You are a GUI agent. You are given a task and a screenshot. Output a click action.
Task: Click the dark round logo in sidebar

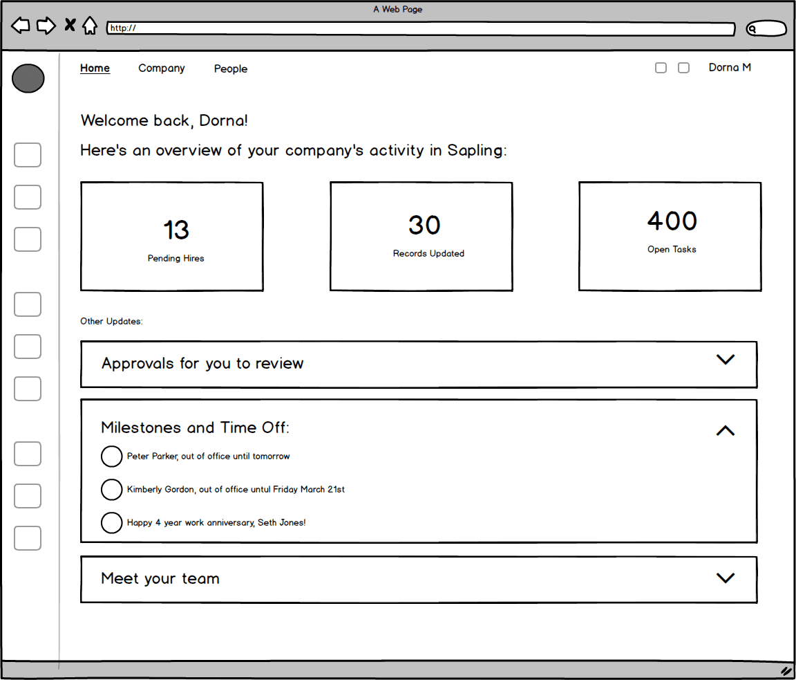[28, 78]
